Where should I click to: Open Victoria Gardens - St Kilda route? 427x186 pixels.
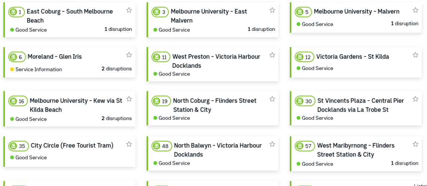click(352, 57)
